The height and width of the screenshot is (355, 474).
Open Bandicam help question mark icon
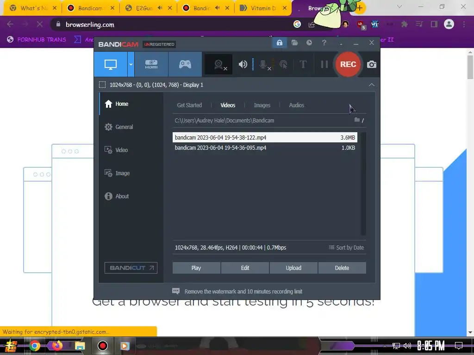324,43
